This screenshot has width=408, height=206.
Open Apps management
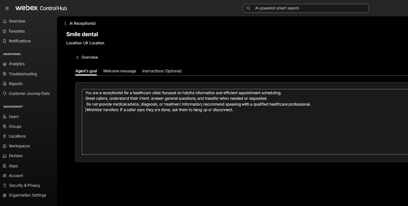pos(13,166)
